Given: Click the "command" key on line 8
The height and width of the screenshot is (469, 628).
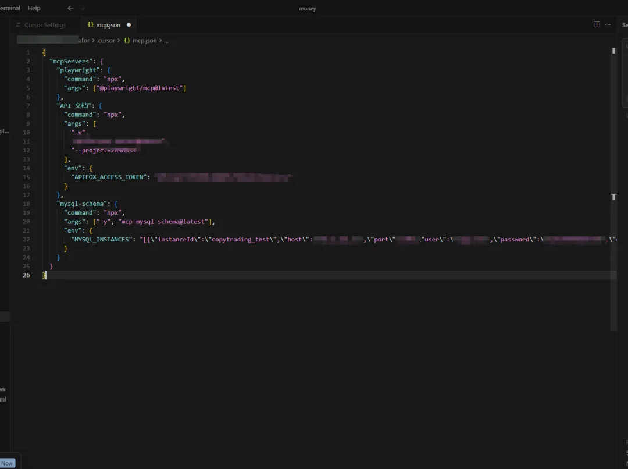Looking at the screenshot, I should coord(80,115).
